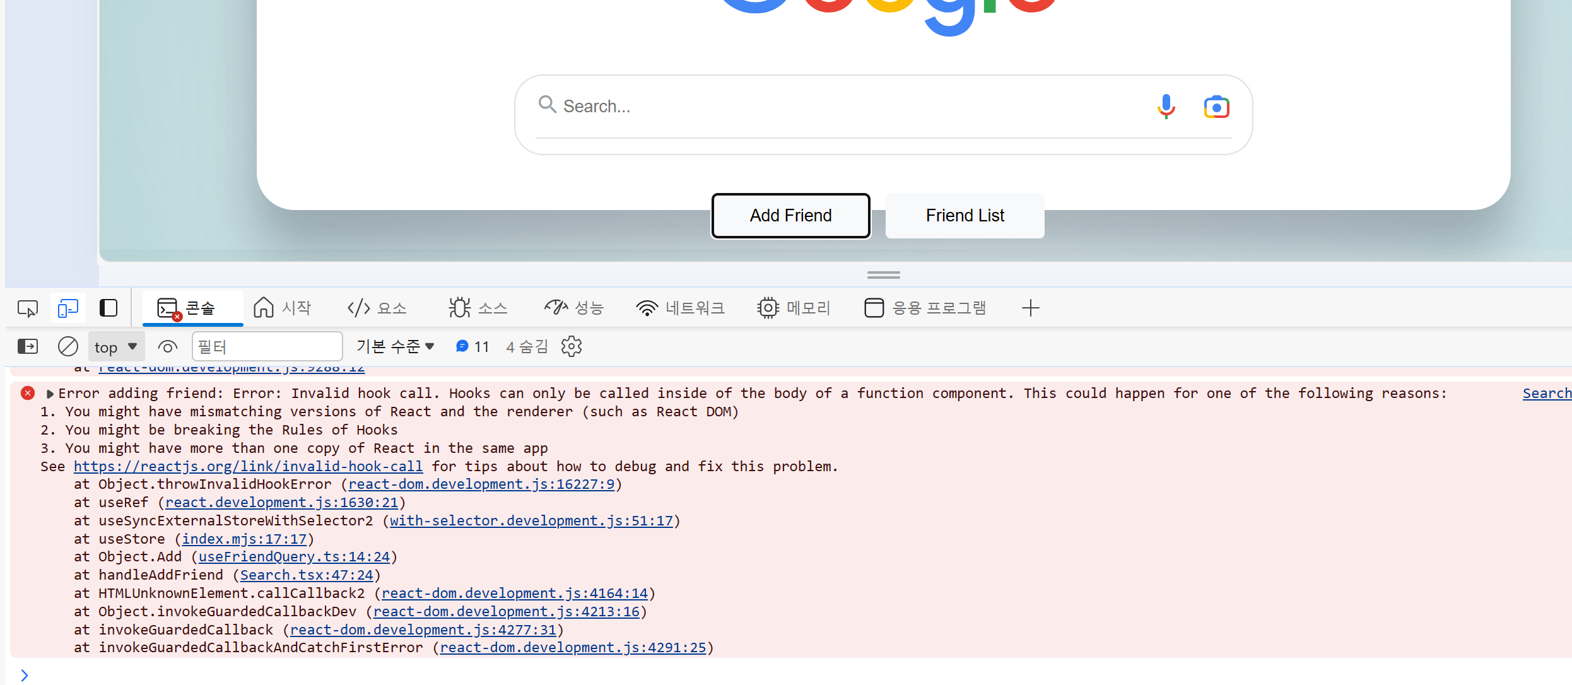Open react-dom.development.js:4164:14 link
The width and height of the screenshot is (1572, 685).
pyautogui.click(x=515, y=594)
